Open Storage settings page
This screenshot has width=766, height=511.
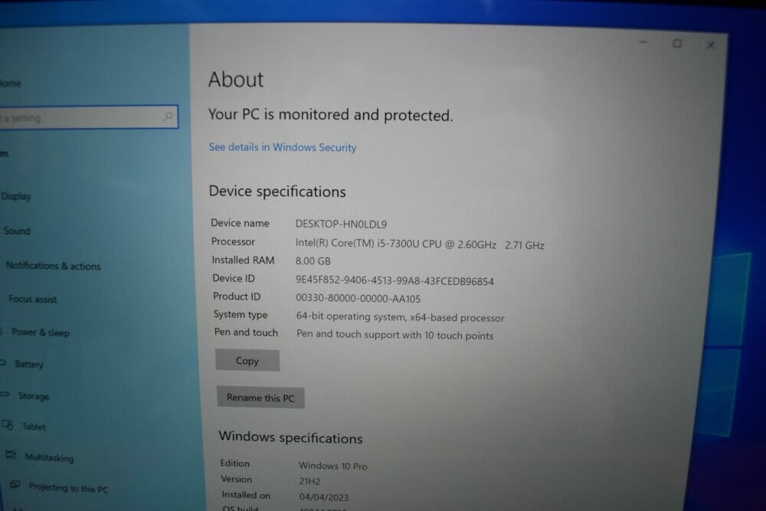pos(34,396)
